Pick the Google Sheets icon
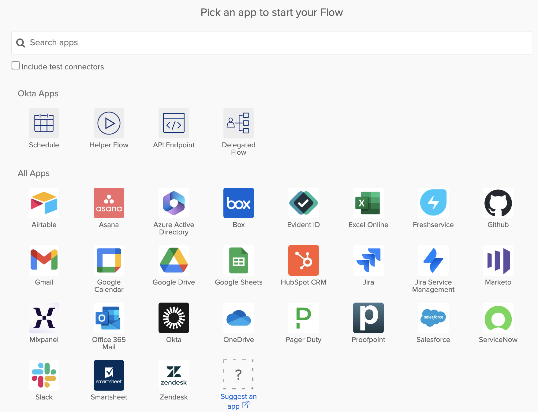 (x=238, y=260)
